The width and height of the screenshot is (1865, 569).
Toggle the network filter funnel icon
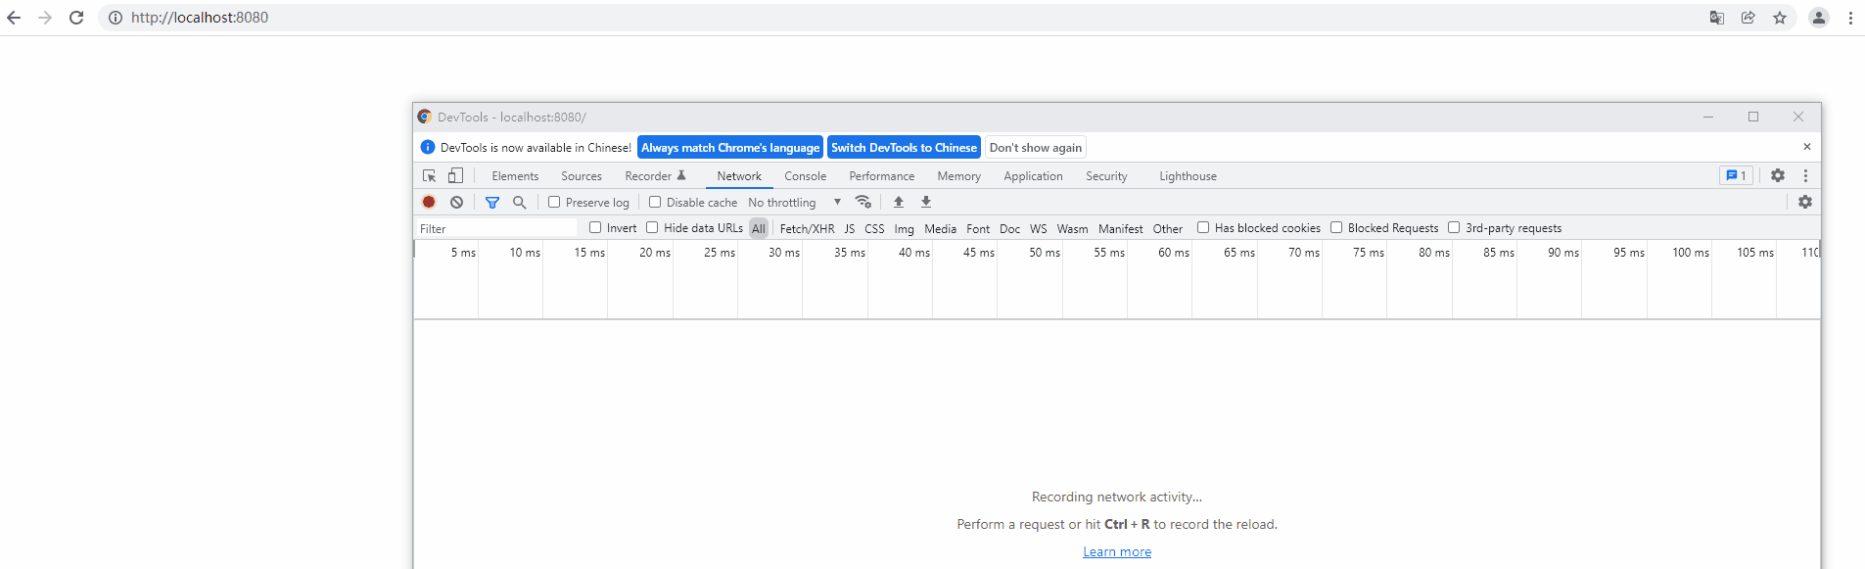coord(492,202)
